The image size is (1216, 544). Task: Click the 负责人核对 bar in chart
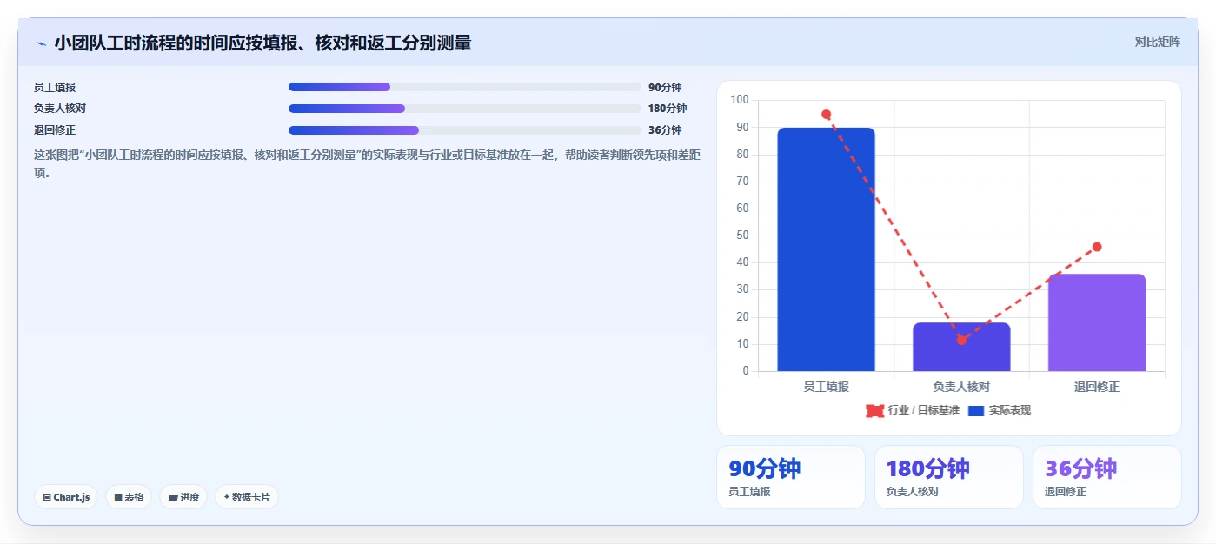pyautogui.click(x=961, y=347)
